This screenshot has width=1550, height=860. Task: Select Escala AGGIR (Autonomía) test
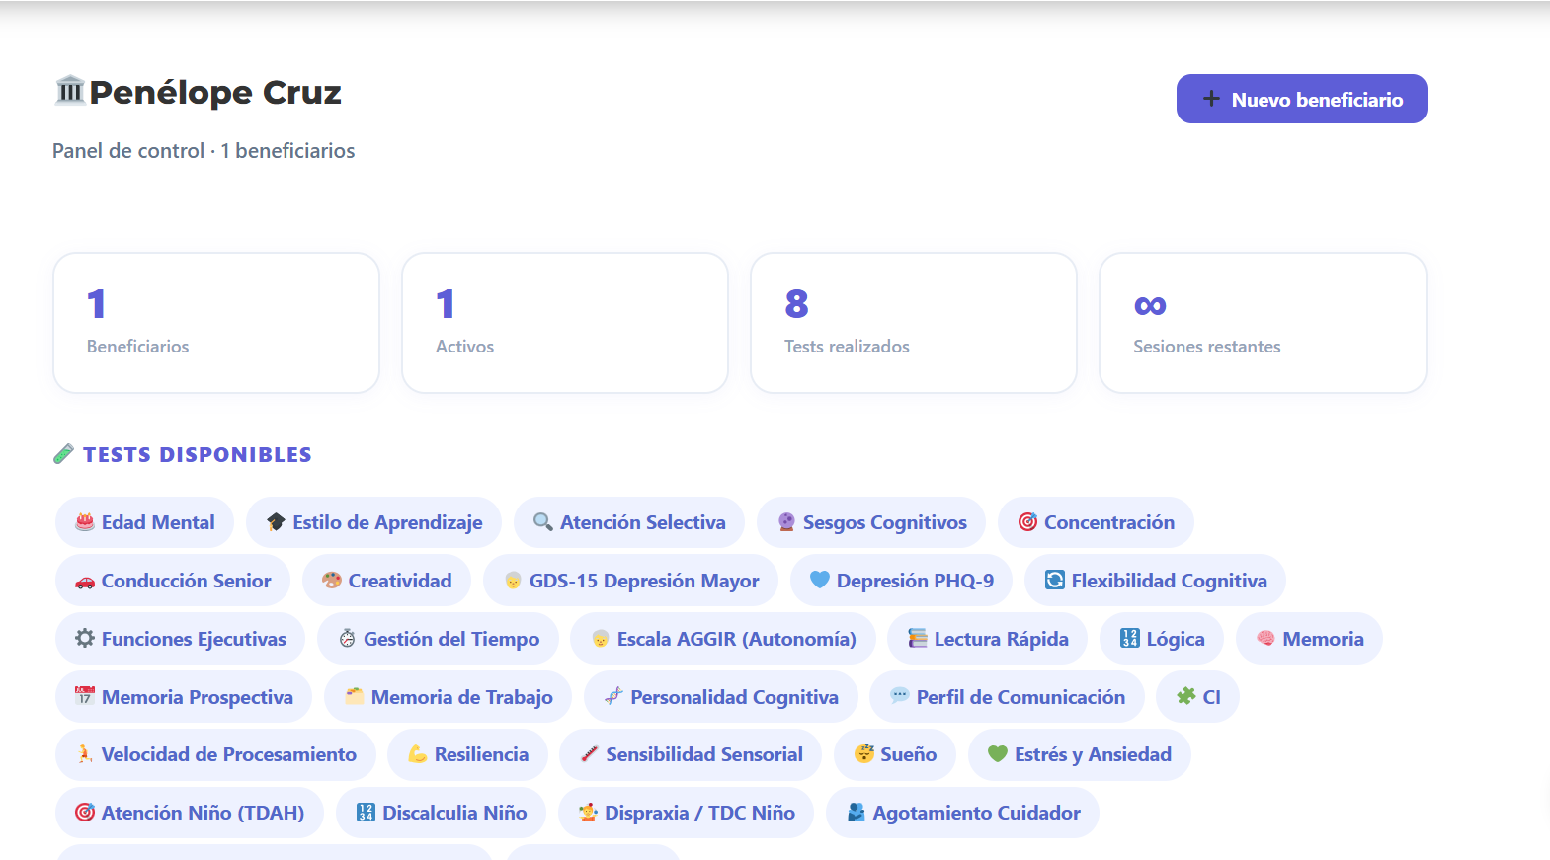[723, 639]
